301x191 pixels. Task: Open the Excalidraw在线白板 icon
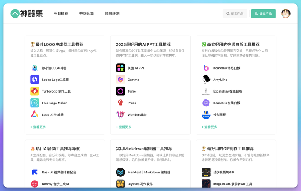pyautogui.click(x=206, y=91)
